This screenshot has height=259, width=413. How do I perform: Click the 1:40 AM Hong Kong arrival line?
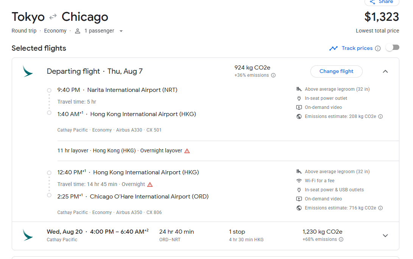126,114
